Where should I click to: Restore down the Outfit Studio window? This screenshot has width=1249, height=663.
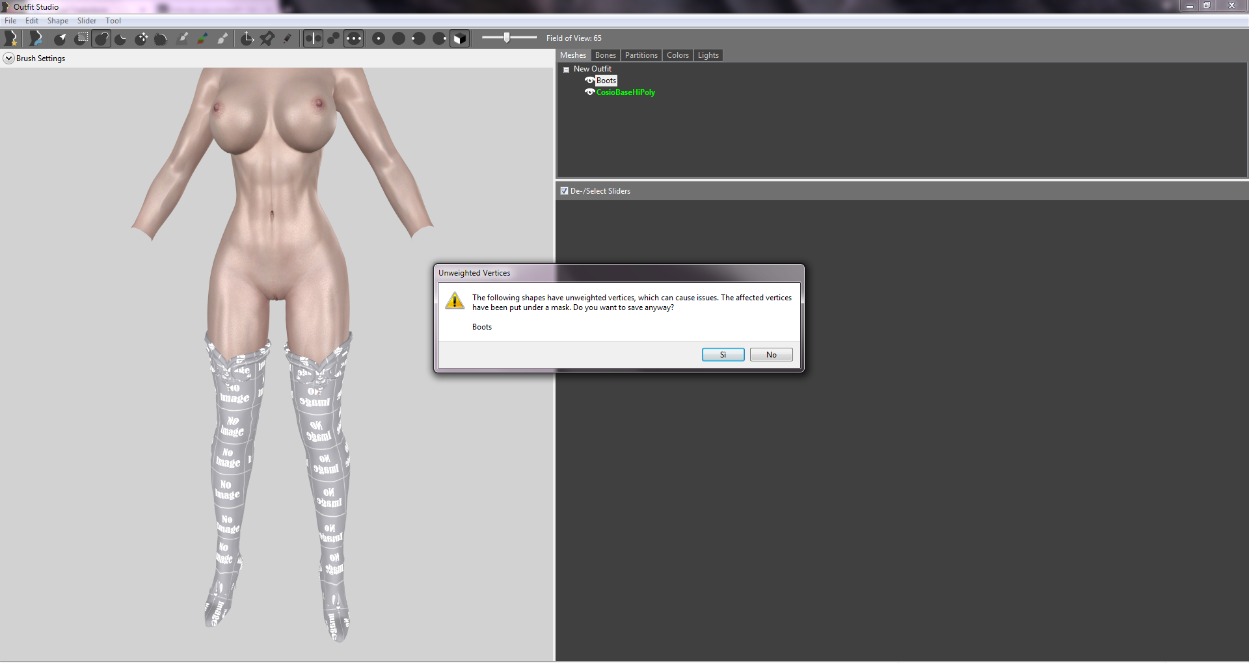(x=1207, y=6)
